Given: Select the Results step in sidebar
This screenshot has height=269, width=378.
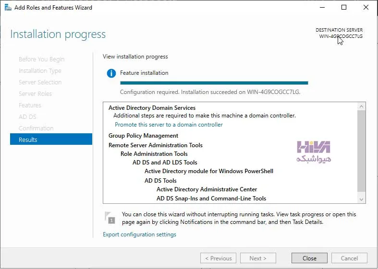Looking at the screenshot, I should click(x=51, y=140).
